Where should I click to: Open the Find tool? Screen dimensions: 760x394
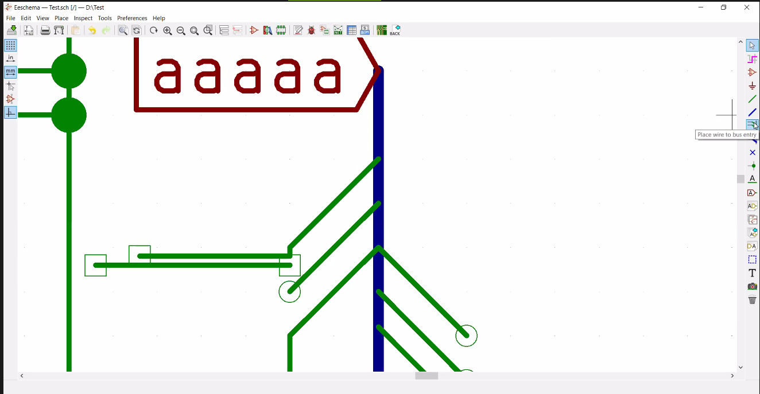click(123, 30)
